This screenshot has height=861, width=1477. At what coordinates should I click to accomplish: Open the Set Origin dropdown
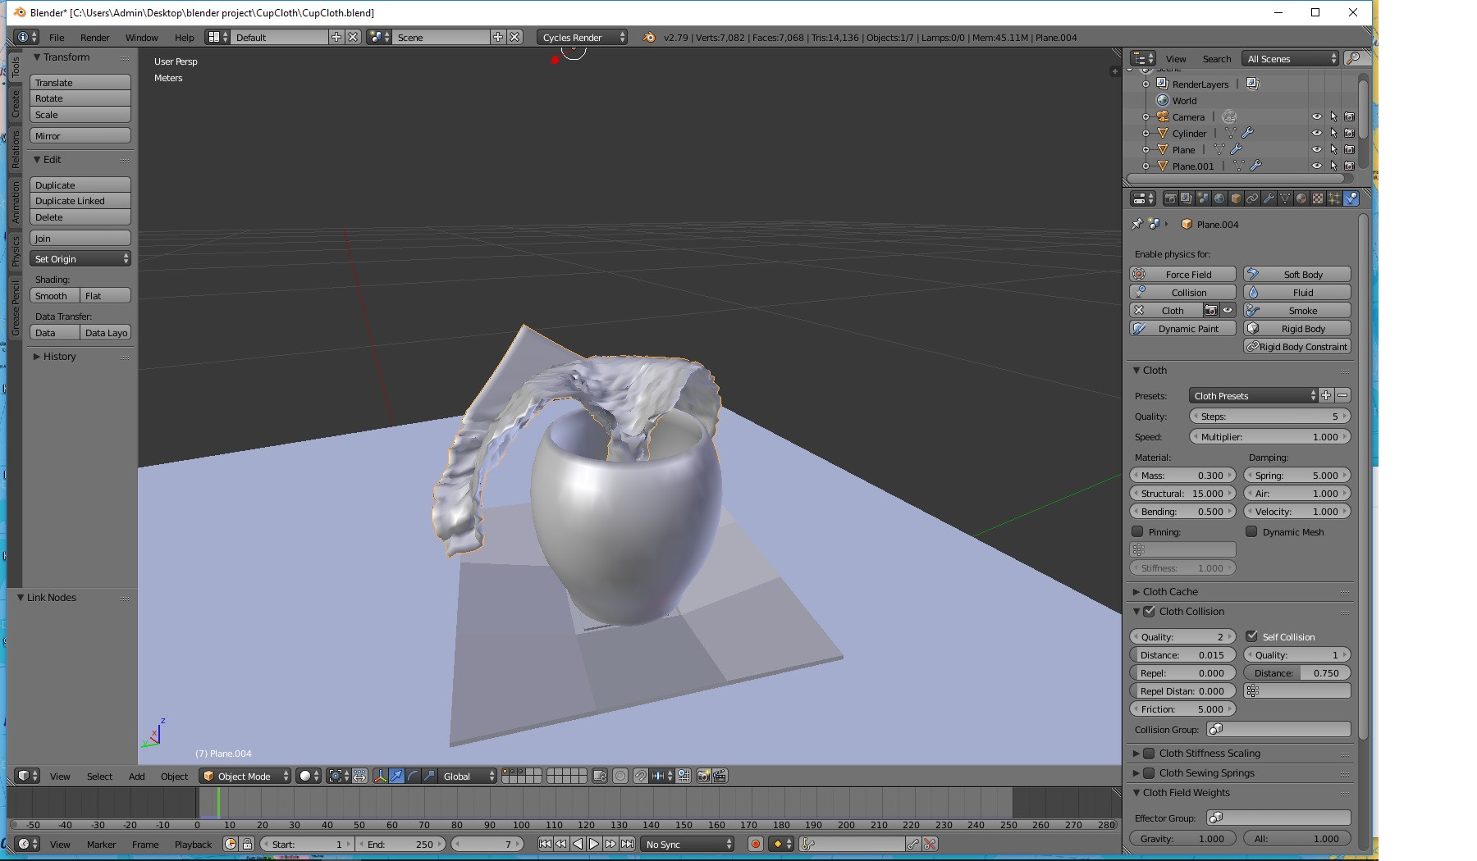pyautogui.click(x=80, y=258)
